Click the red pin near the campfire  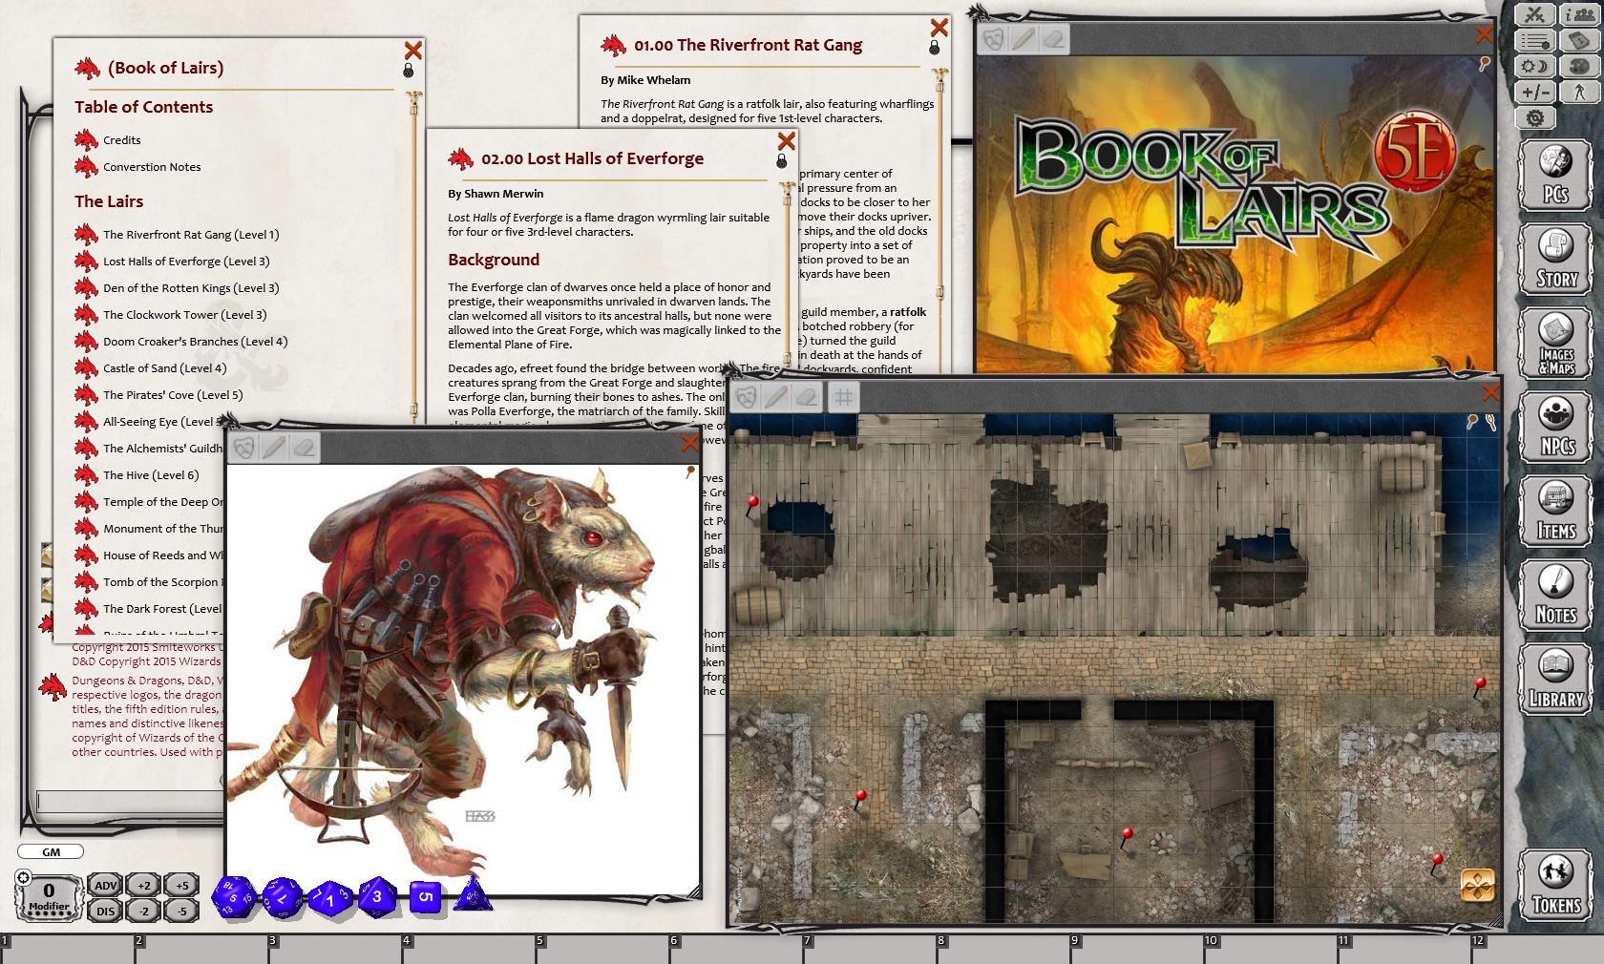pos(1128,836)
